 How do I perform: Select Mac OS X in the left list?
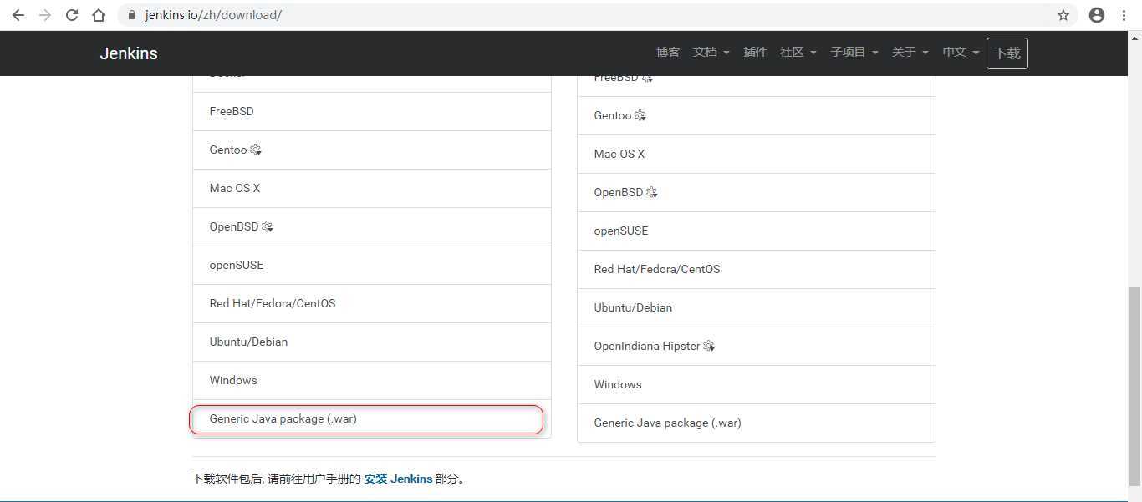pyautogui.click(x=372, y=189)
